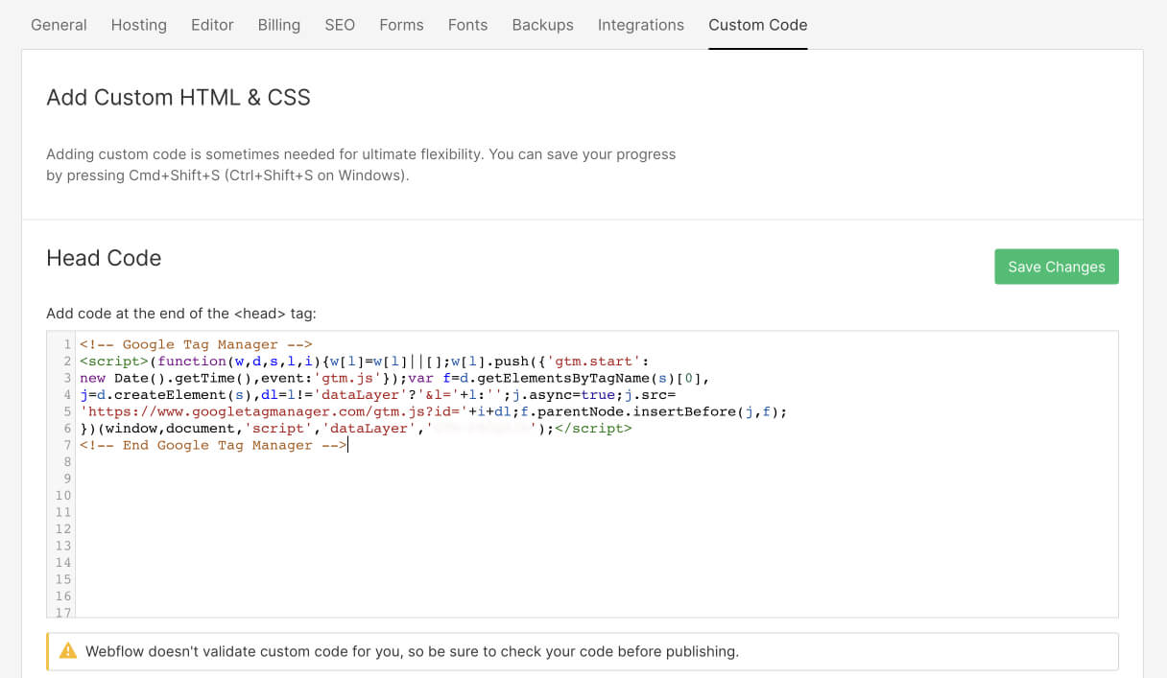Click the Save Changes button
Screen dimensions: 1167x678
1057,267
